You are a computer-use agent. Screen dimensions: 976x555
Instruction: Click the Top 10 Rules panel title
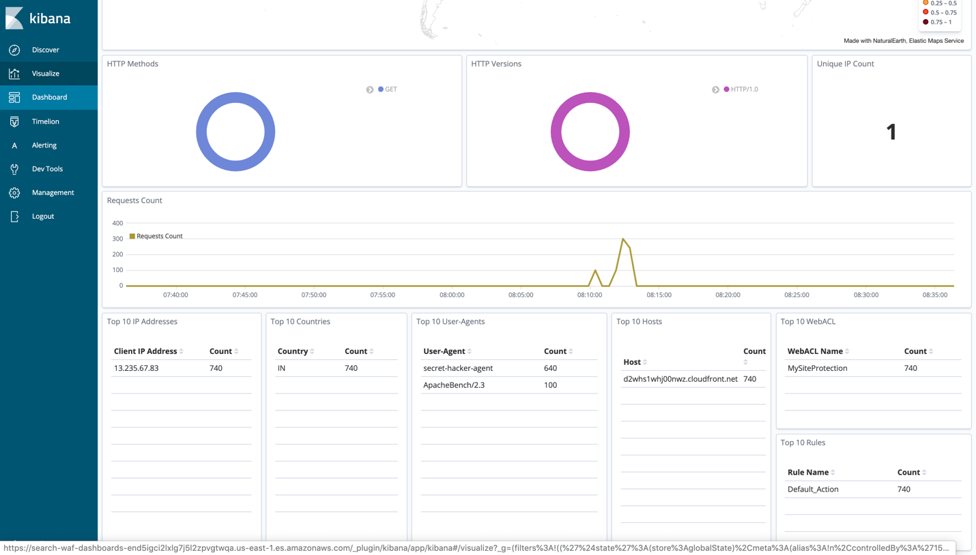803,442
